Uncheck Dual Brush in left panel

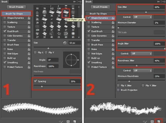(5, 31)
